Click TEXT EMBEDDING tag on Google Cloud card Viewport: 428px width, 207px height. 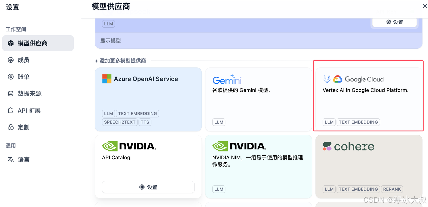tap(358, 122)
